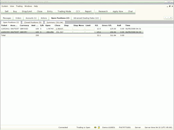174x130 pixels.
Task: Click the Close position toolbar button
Action: 40,11
